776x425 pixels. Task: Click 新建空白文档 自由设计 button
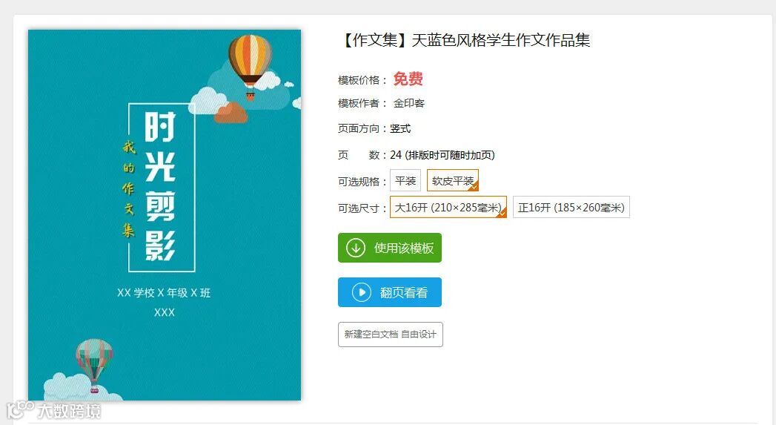391,335
